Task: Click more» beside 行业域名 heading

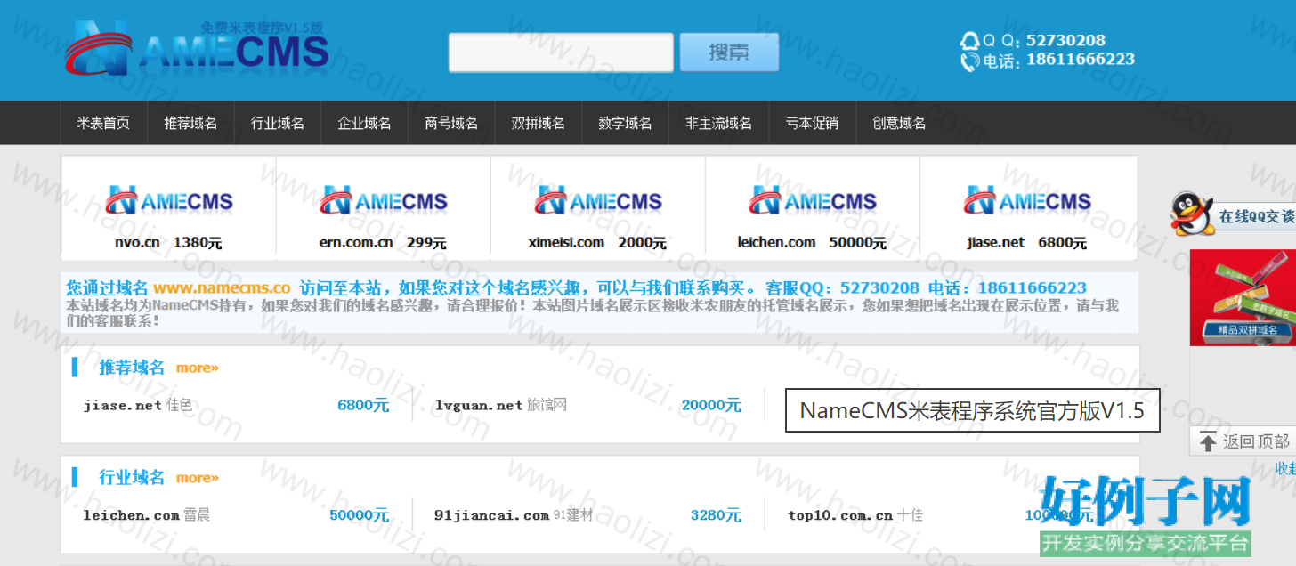Action: (198, 478)
